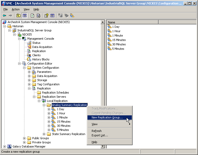Click the IndustrialSQL Server Group icon

click(14, 30)
